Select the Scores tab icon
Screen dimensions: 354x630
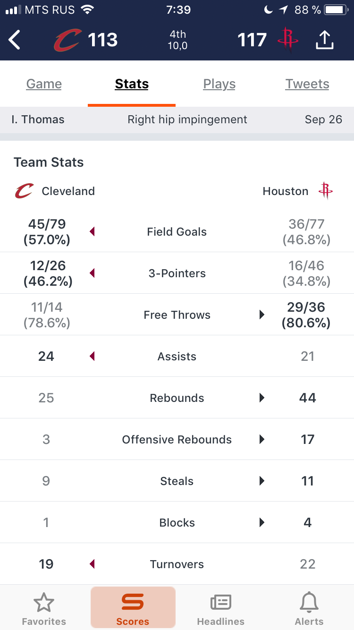[x=133, y=602]
